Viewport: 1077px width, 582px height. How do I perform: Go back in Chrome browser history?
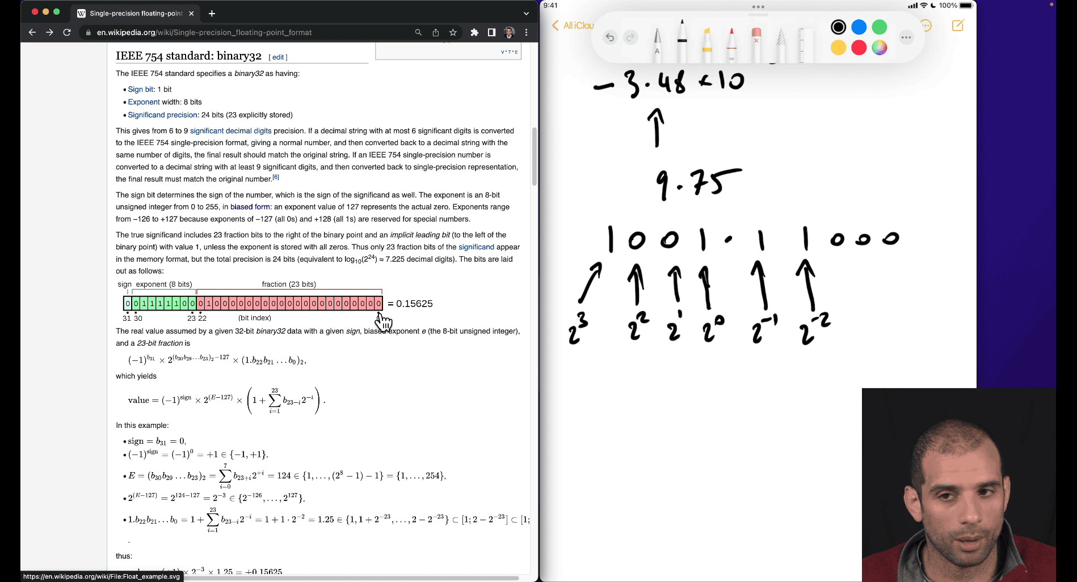tap(32, 32)
